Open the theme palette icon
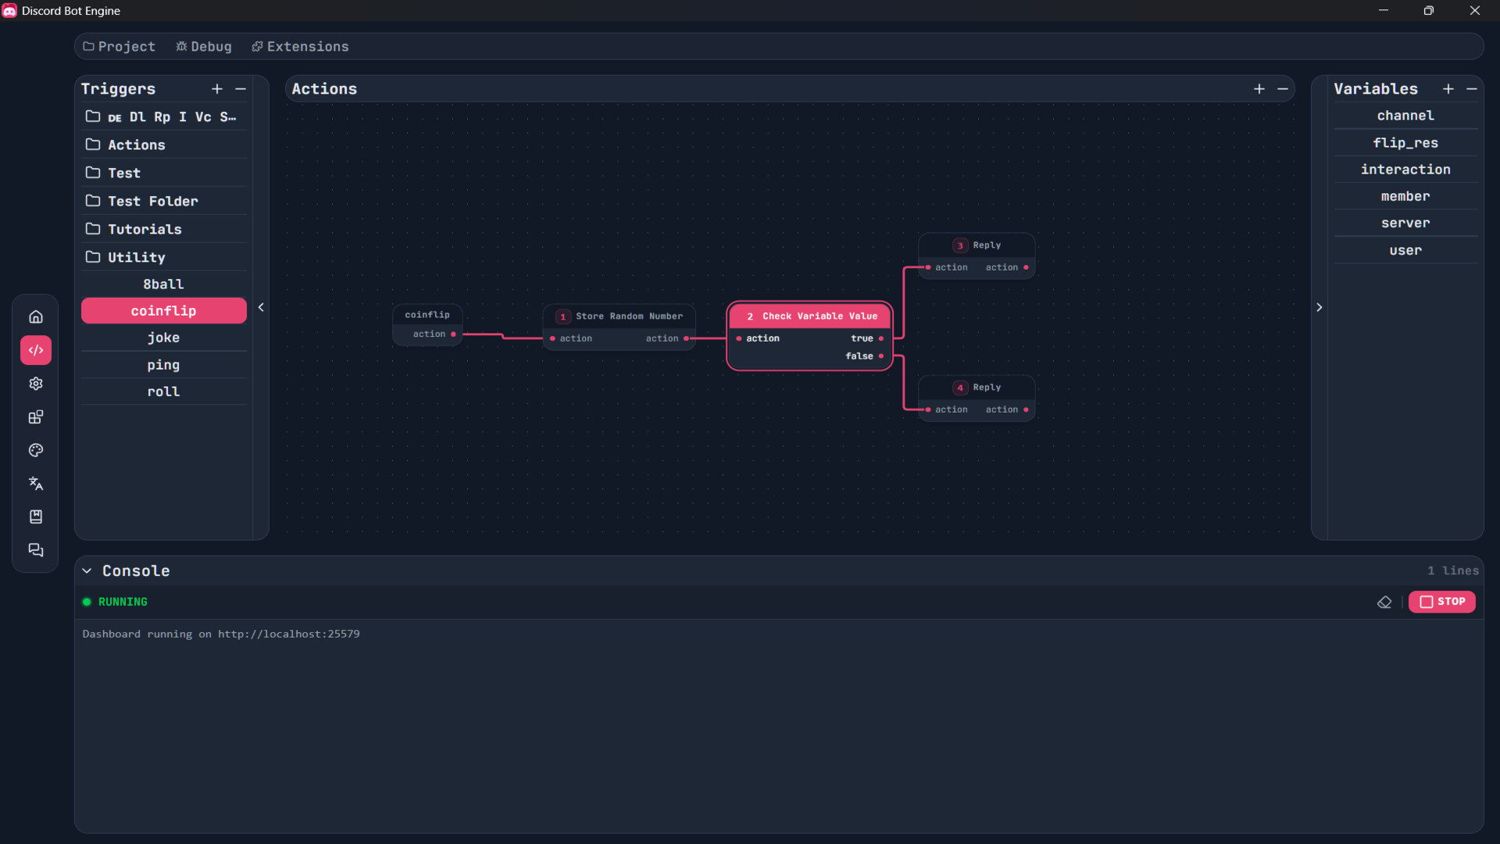The width and height of the screenshot is (1500, 844). 35,450
